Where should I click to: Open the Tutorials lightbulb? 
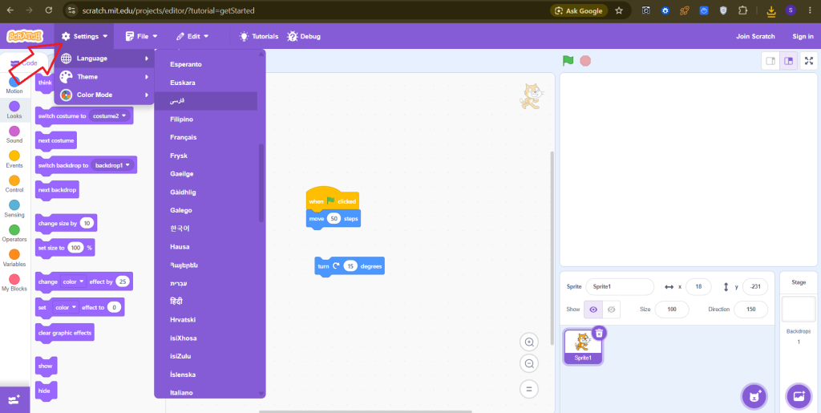tap(259, 36)
